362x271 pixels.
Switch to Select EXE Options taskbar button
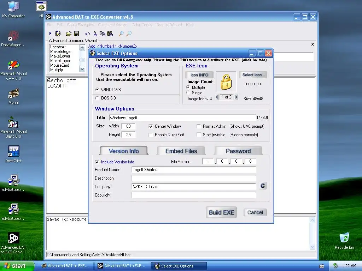pos(179,266)
